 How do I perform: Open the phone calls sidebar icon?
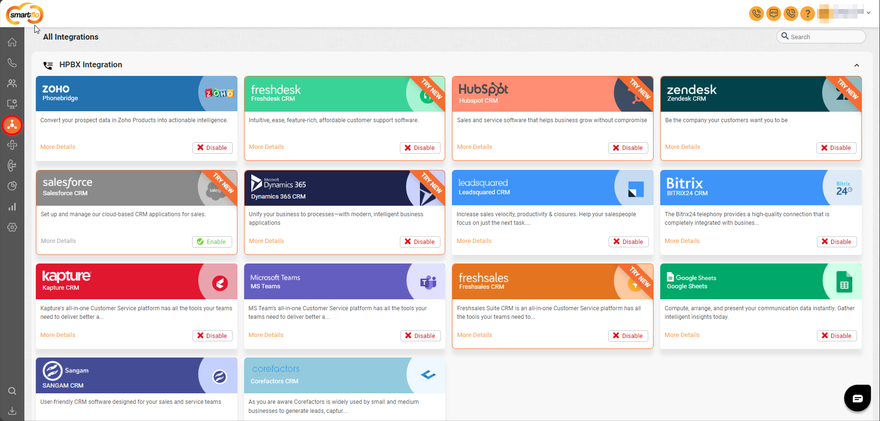point(12,63)
